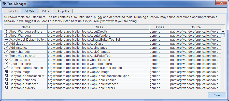Image resolution: width=229 pixels, height=101 pixels.
Task: Click the Tool Manager window title icon
Action: 4,4
